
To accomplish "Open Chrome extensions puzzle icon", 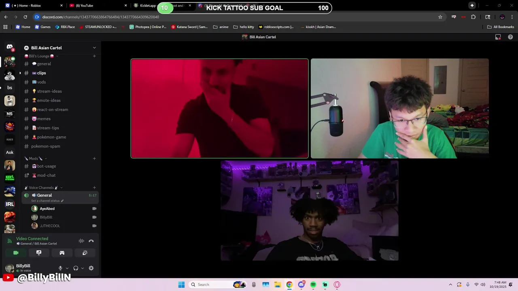I will click(473, 17).
